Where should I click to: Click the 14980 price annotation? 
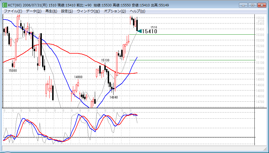(x=78, y=77)
